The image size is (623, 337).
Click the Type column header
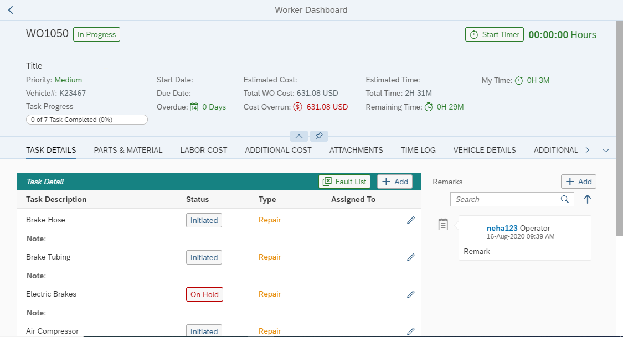(x=267, y=199)
